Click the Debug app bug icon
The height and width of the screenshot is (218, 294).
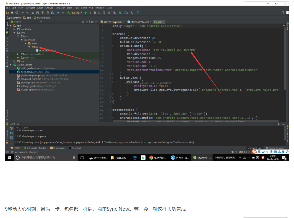pos(95,13)
